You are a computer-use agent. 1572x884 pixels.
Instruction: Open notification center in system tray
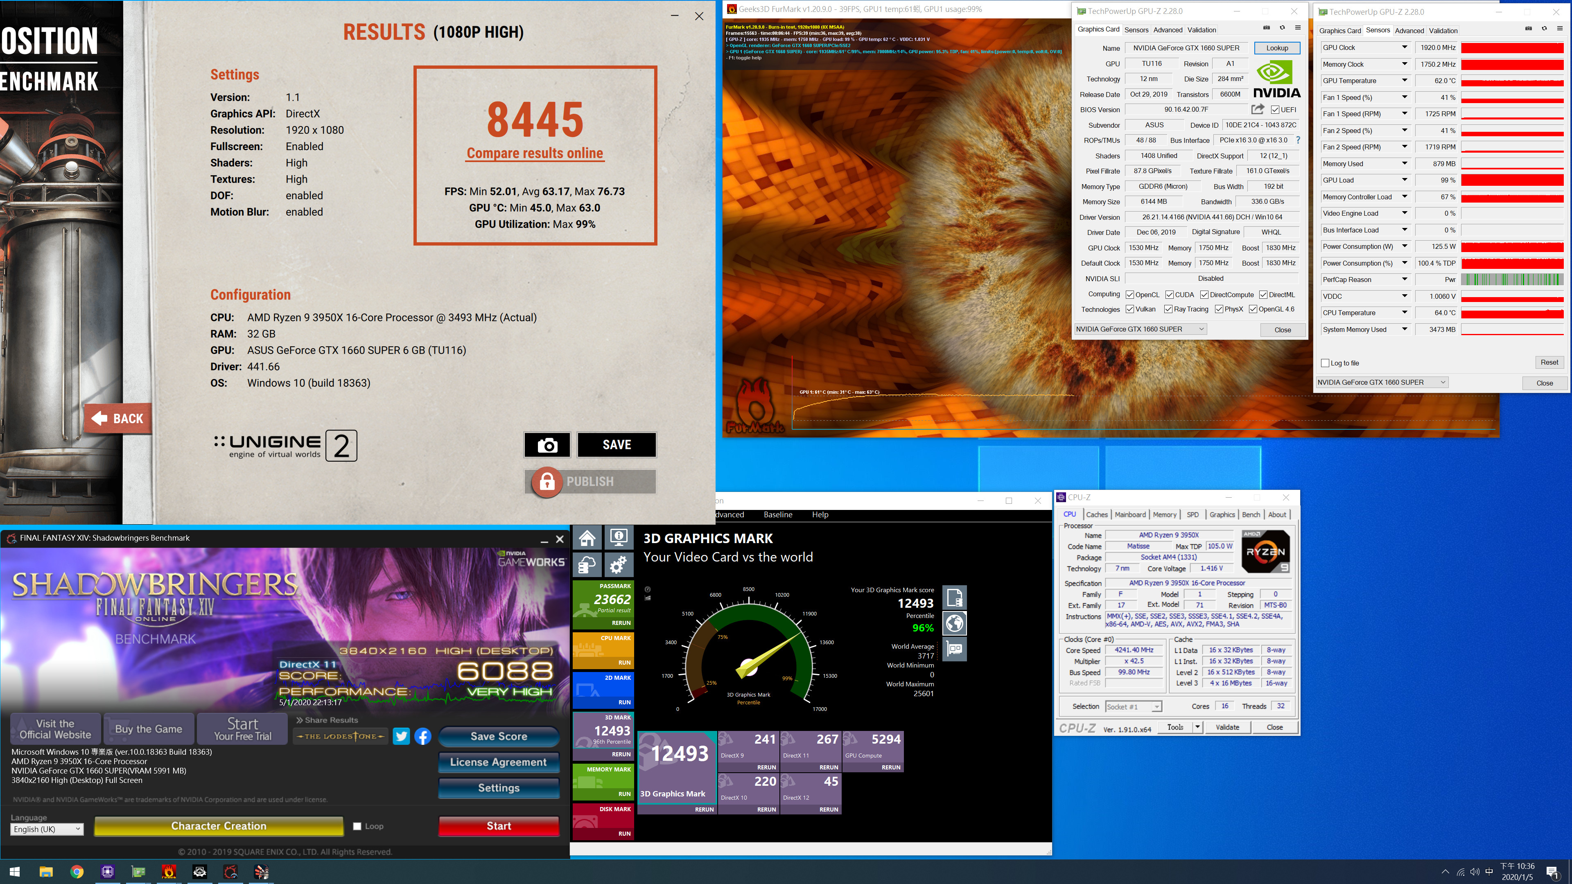tap(1552, 872)
